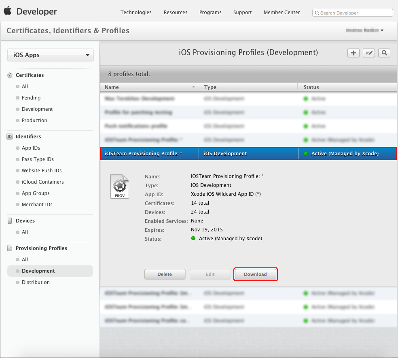Open the profile search magnifier icon
This screenshot has height=358, width=398.
click(x=384, y=53)
